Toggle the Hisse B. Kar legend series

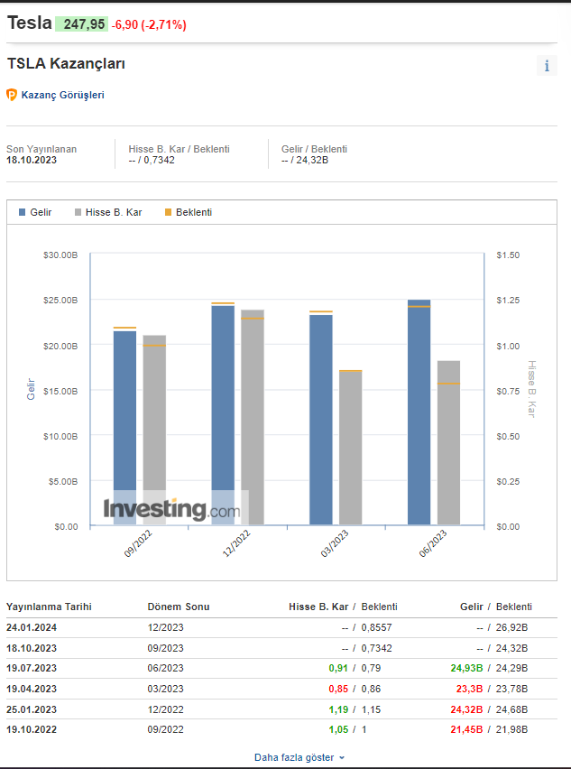pyautogui.click(x=106, y=212)
